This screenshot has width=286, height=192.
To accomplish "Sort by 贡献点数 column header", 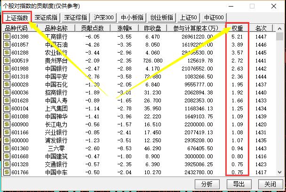I will coord(93,28).
